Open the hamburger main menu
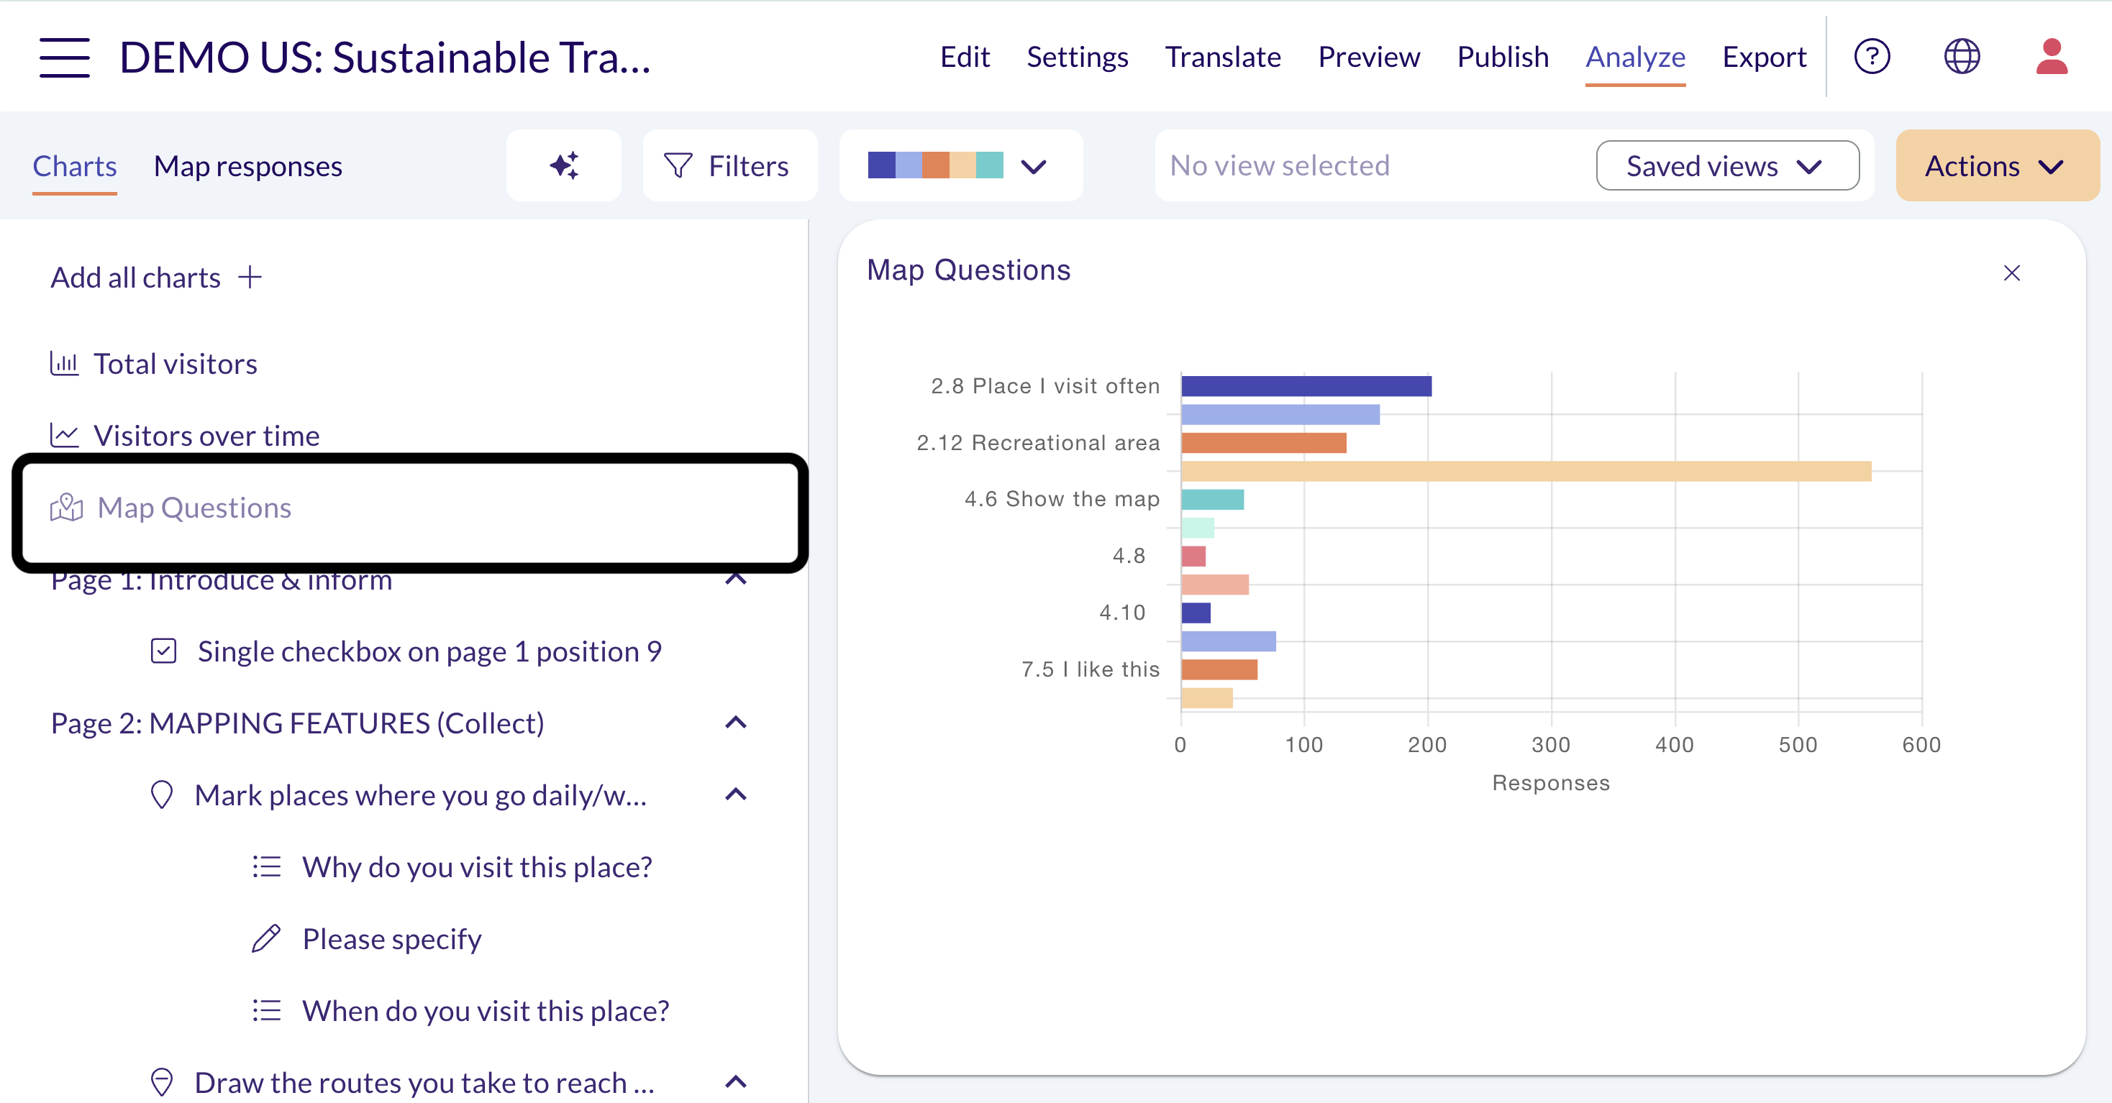The width and height of the screenshot is (2112, 1103). [64, 58]
